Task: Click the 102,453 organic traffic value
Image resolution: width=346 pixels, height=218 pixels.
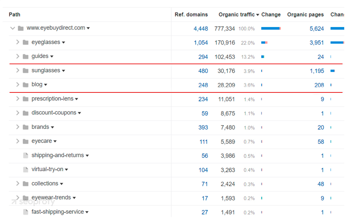Action: click(225, 57)
